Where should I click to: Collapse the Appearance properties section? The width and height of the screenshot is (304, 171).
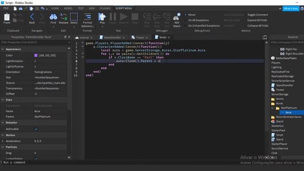(3, 49)
